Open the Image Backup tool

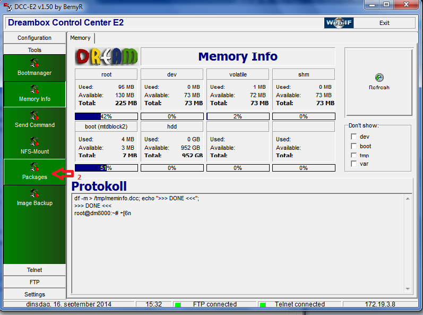point(34,198)
